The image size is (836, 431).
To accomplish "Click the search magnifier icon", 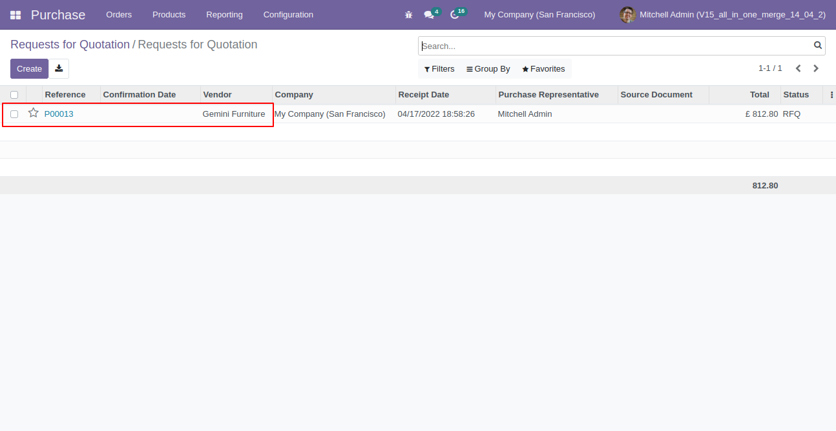I will (818, 45).
